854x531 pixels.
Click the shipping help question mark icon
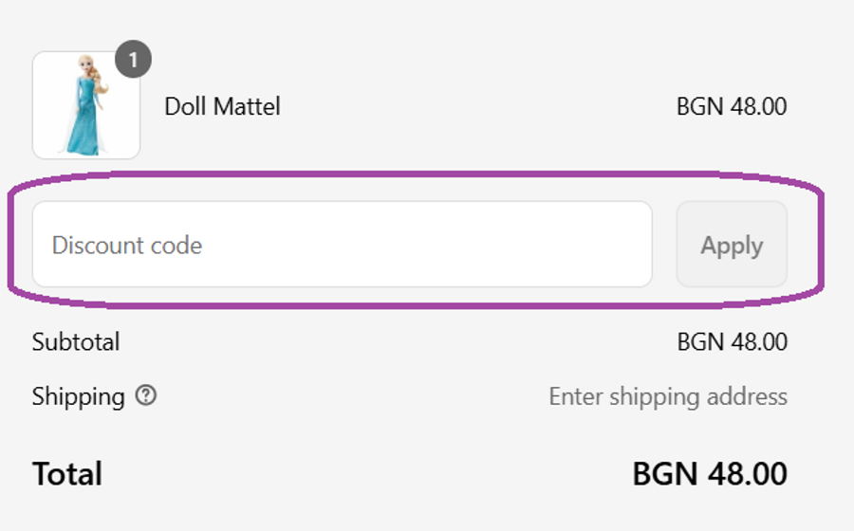(145, 395)
